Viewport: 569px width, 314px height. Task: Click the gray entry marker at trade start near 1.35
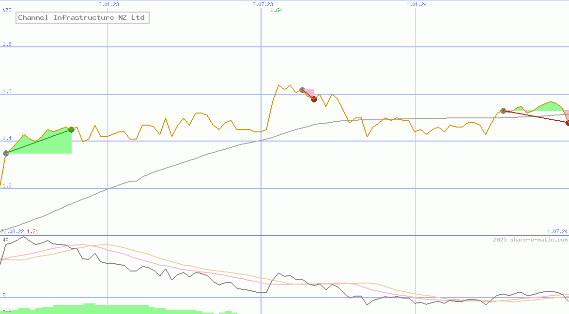pyautogui.click(x=6, y=154)
